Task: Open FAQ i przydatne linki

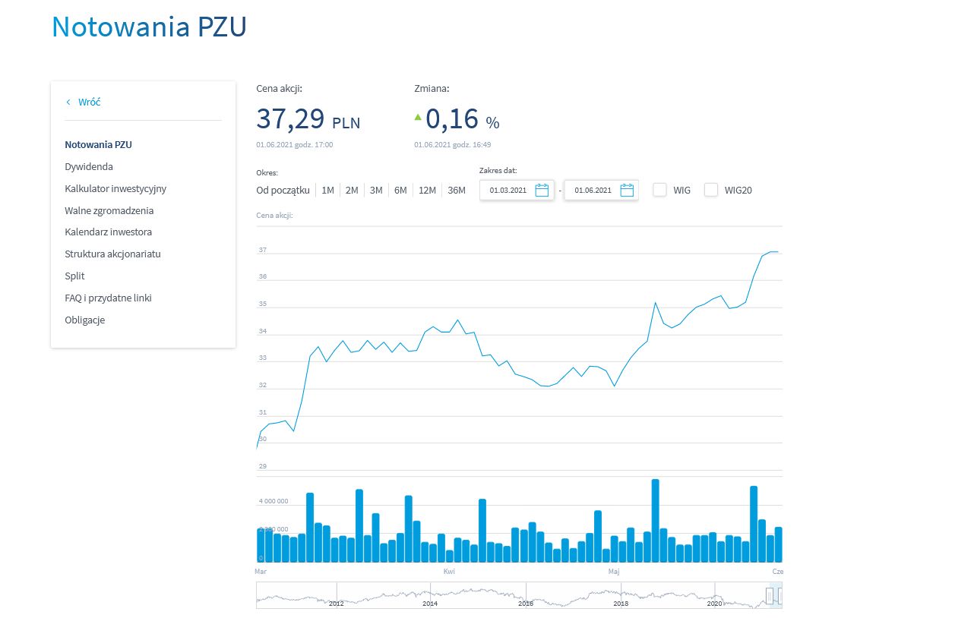Action: tap(108, 298)
